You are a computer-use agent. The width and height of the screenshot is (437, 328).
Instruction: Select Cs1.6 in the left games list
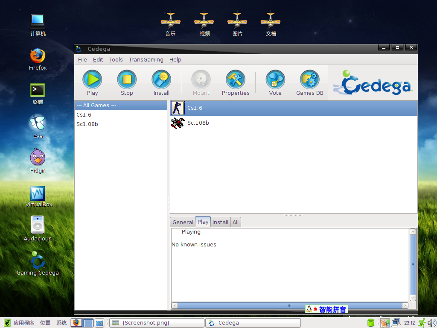pyautogui.click(x=121, y=114)
